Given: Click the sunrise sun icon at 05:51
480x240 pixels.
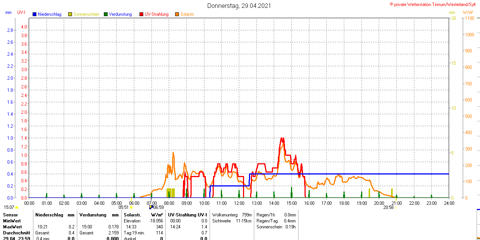Looking at the screenshot, I should (131, 207).
